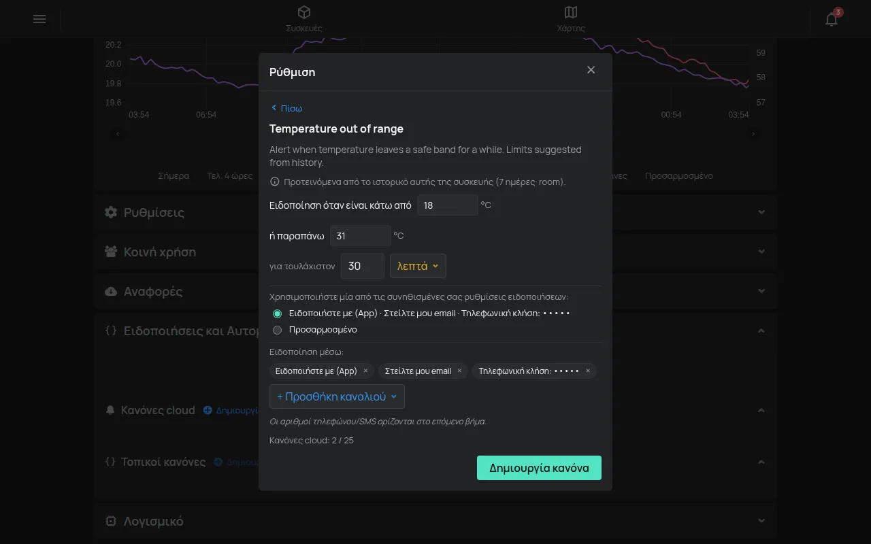Edit the lower temperature limit field
Viewport: 871px width, 544px height.
click(447, 205)
